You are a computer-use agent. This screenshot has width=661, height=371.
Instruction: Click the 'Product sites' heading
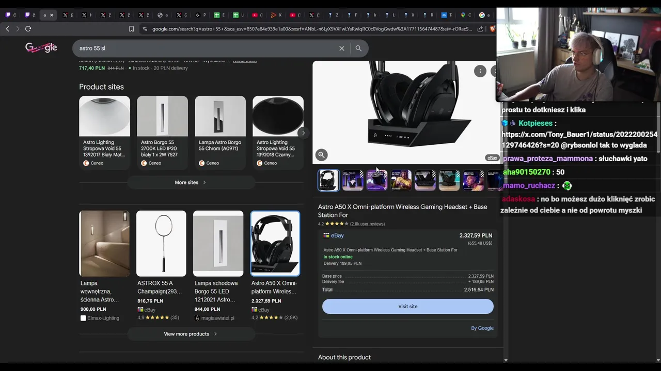click(101, 87)
